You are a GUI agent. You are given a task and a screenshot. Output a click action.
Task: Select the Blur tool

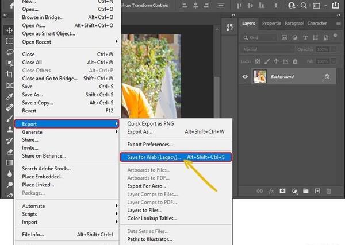pyautogui.click(x=10, y=174)
